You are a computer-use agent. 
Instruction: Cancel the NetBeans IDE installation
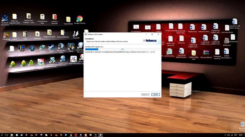155,94
